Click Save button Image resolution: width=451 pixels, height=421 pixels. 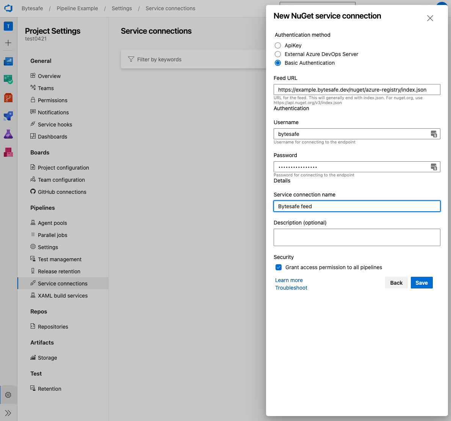(422, 283)
